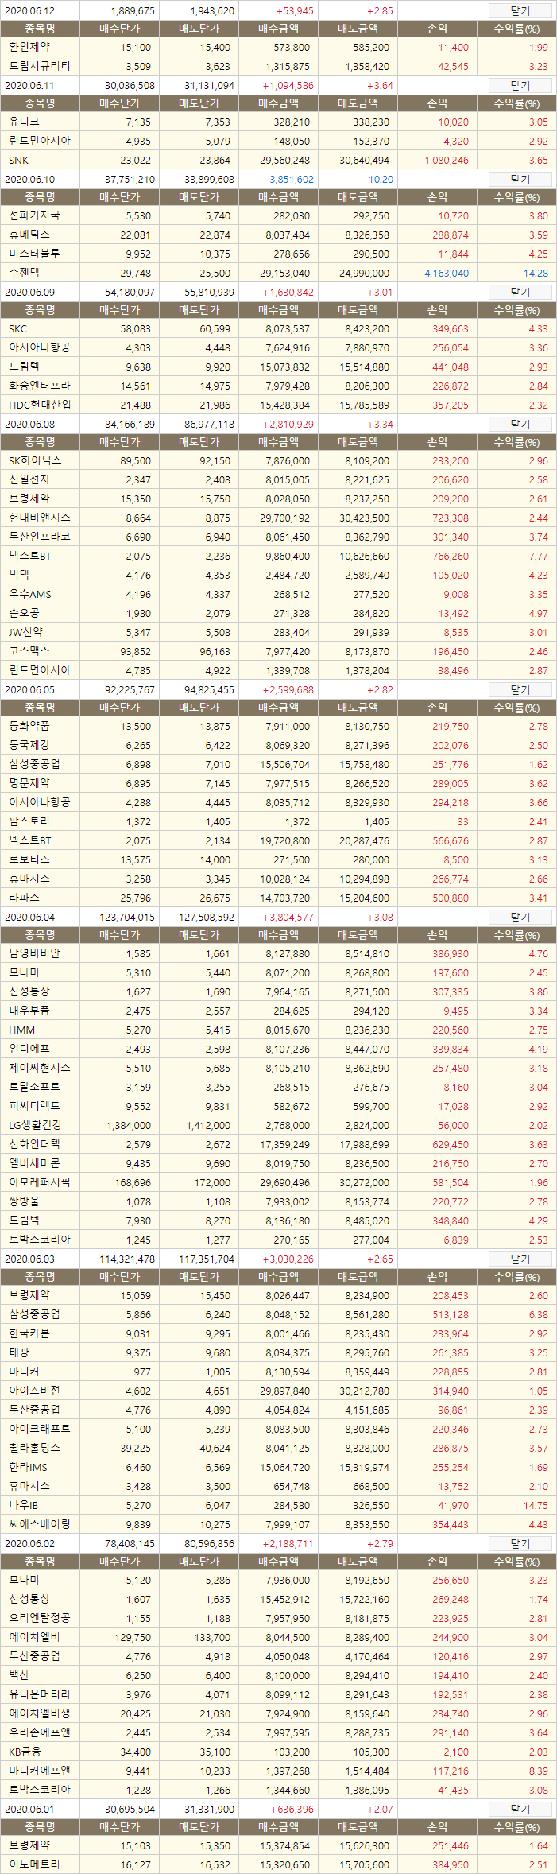Select the 쌍방울 entry
This screenshot has height=1874, width=557.
coord(278,1201)
